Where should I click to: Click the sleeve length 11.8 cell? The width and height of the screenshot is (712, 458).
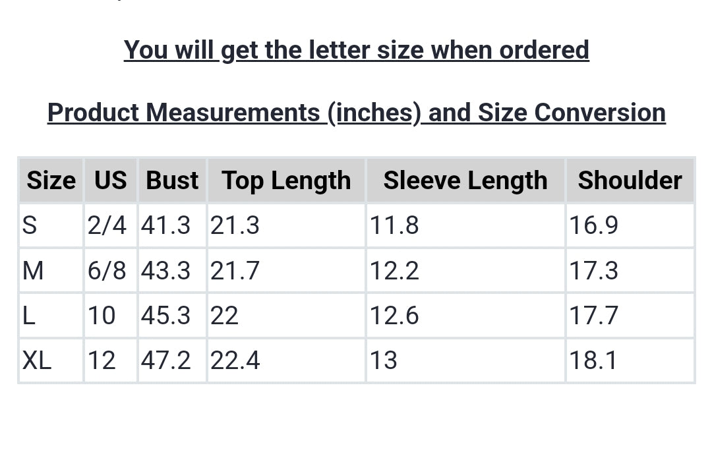(394, 225)
